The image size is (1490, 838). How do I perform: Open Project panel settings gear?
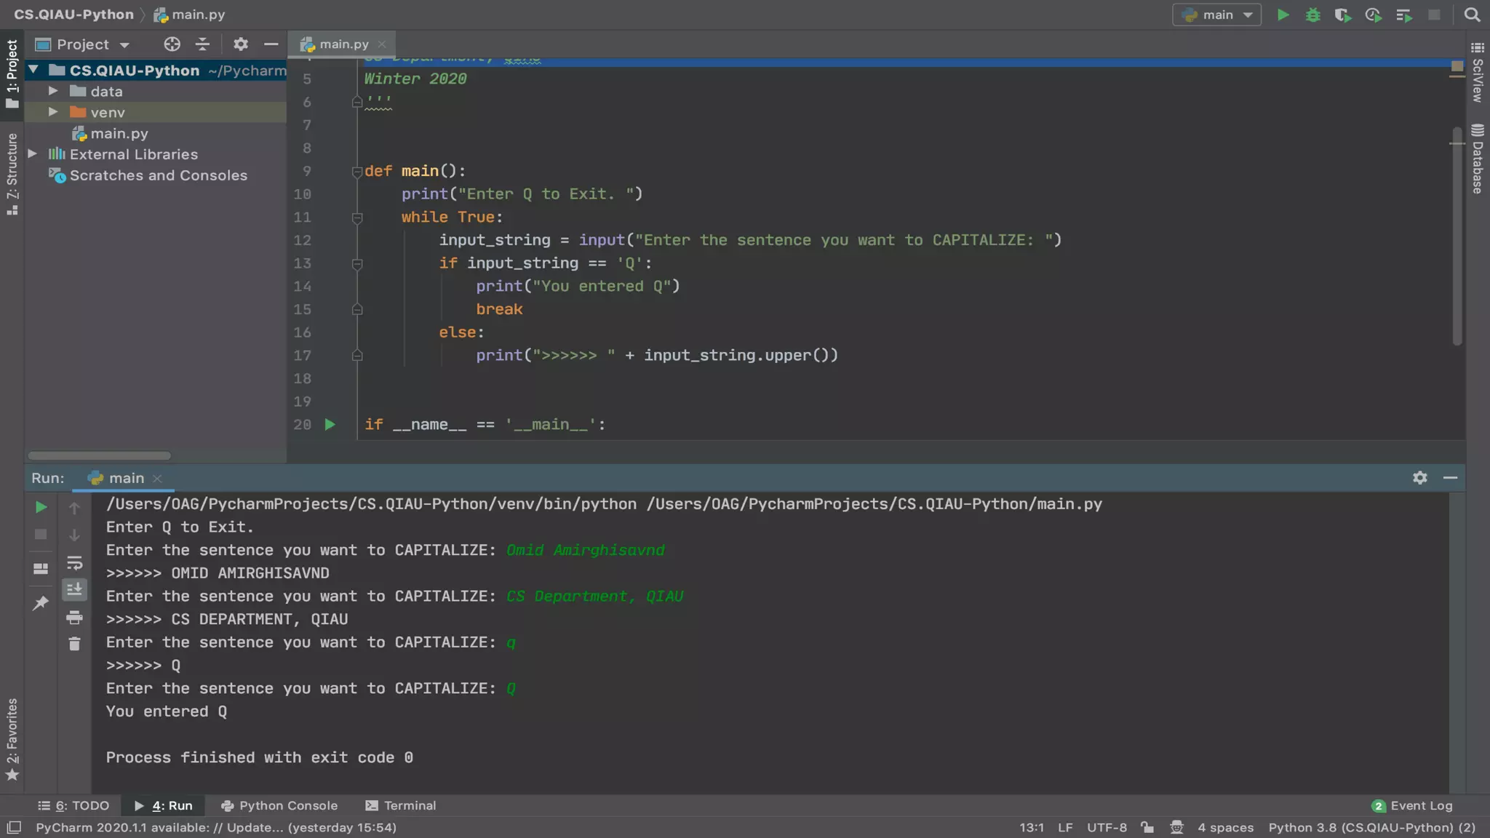pyautogui.click(x=241, y=44)
